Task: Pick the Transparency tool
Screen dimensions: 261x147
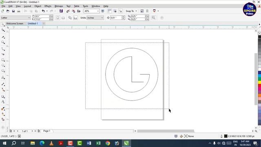Action: (3, 102)
